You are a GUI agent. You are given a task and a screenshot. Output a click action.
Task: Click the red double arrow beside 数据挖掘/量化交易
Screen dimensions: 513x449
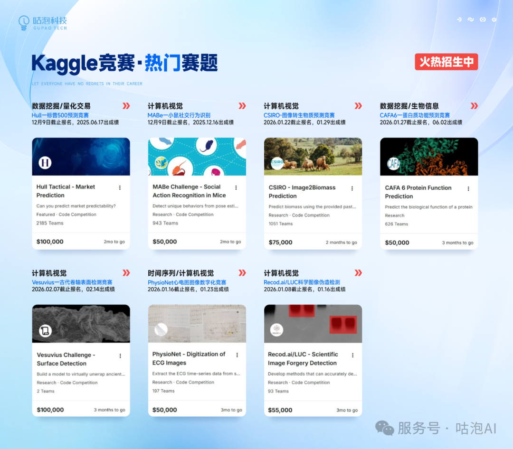(126, 106)
